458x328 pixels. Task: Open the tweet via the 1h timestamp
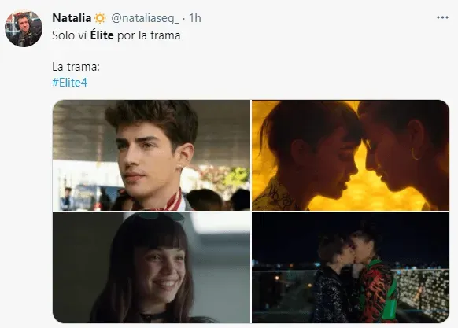[x=195, y=18]
